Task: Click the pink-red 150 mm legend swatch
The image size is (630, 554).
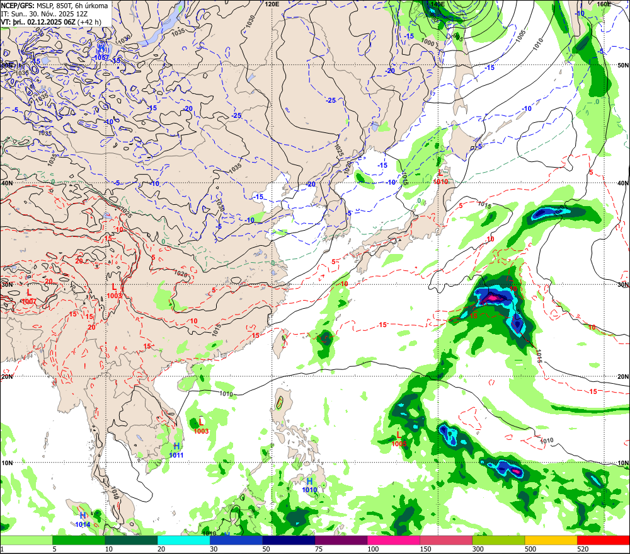Action: point(446,540)
